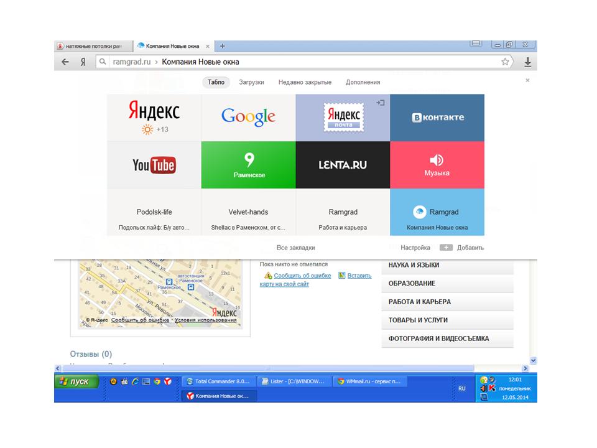Open the РАБОТА И КАРЬЕРА category
Image resolution: width=597 pixels, height=448 pixels.
click(447, 302)
